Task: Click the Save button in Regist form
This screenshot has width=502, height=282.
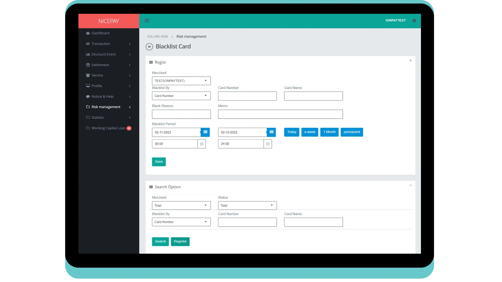Action: [159, 161]
